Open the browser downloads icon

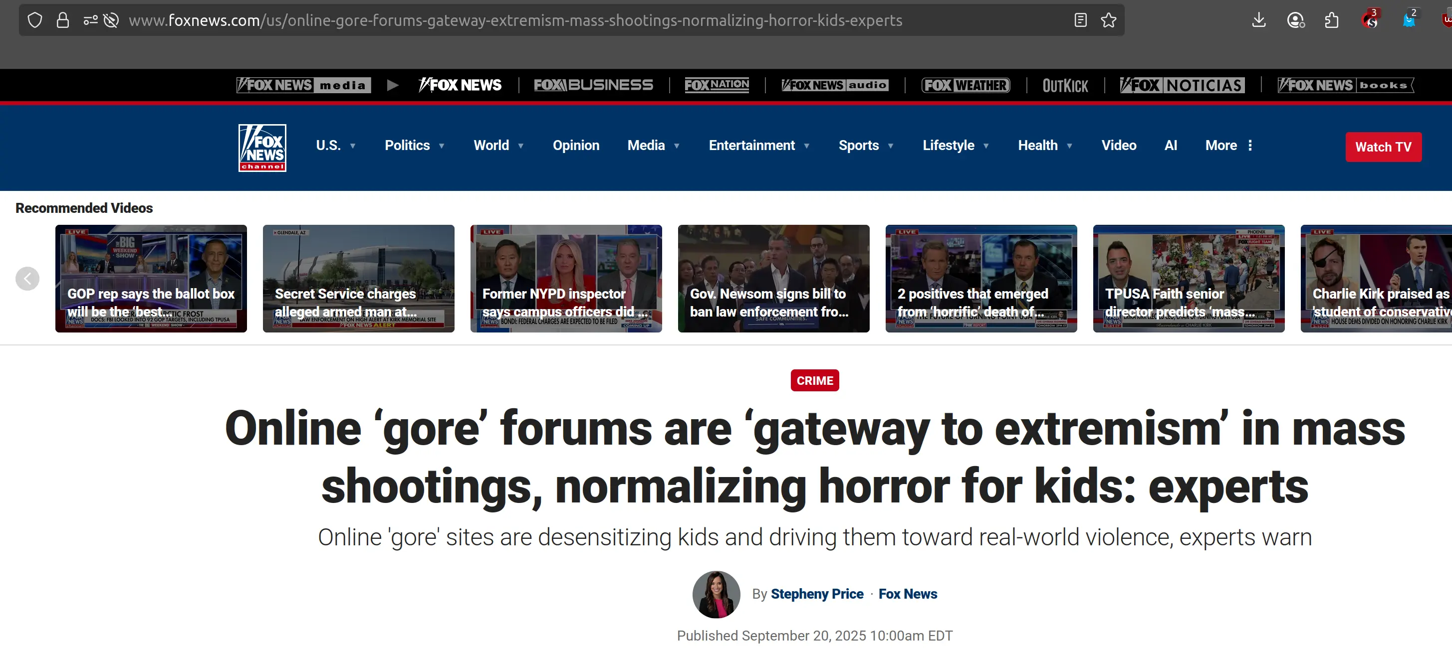click(x=1259, y=20)
